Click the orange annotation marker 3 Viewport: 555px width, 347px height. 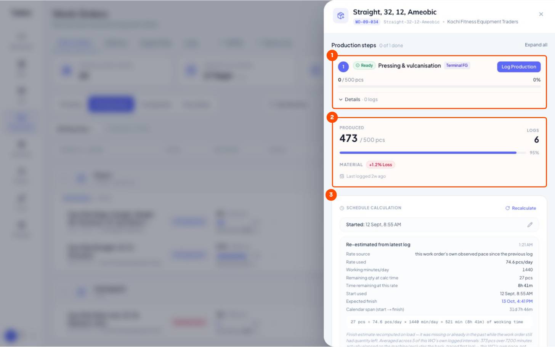click(331, 195)
